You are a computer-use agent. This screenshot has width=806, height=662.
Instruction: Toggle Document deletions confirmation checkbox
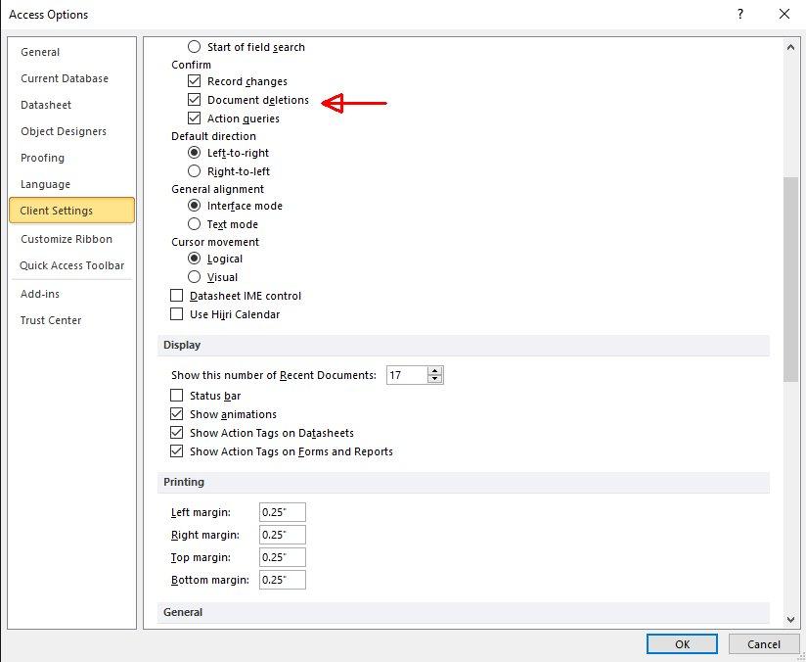(x=194, y=99)
